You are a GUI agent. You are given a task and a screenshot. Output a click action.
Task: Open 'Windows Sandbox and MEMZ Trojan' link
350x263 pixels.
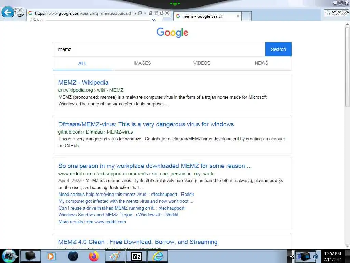[x=118, y=215]
